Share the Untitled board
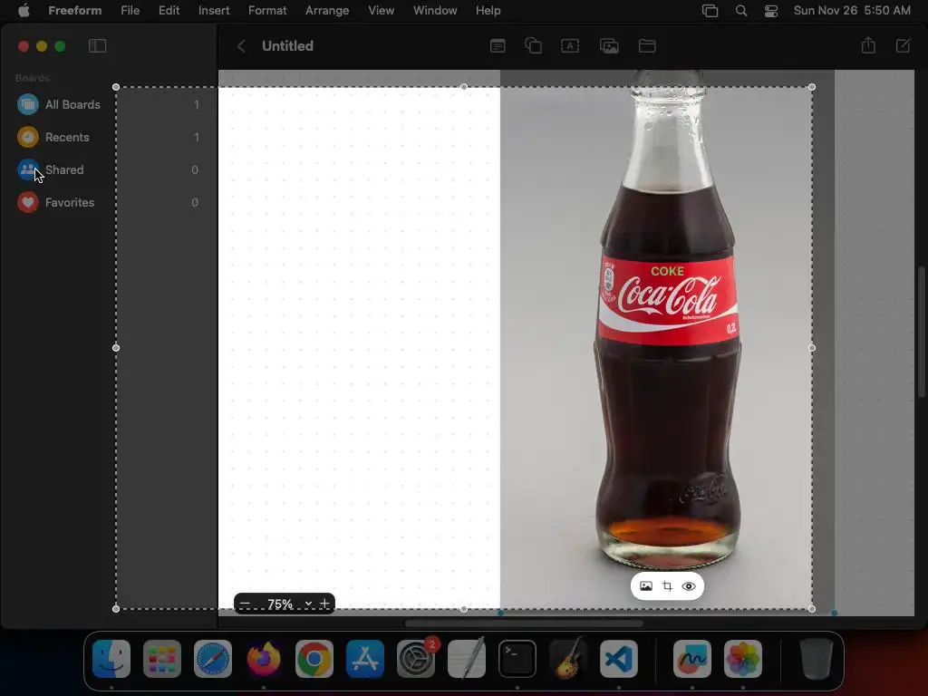 coord(868,45)
